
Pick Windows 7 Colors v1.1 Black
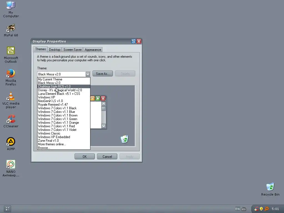coord(64,108)
